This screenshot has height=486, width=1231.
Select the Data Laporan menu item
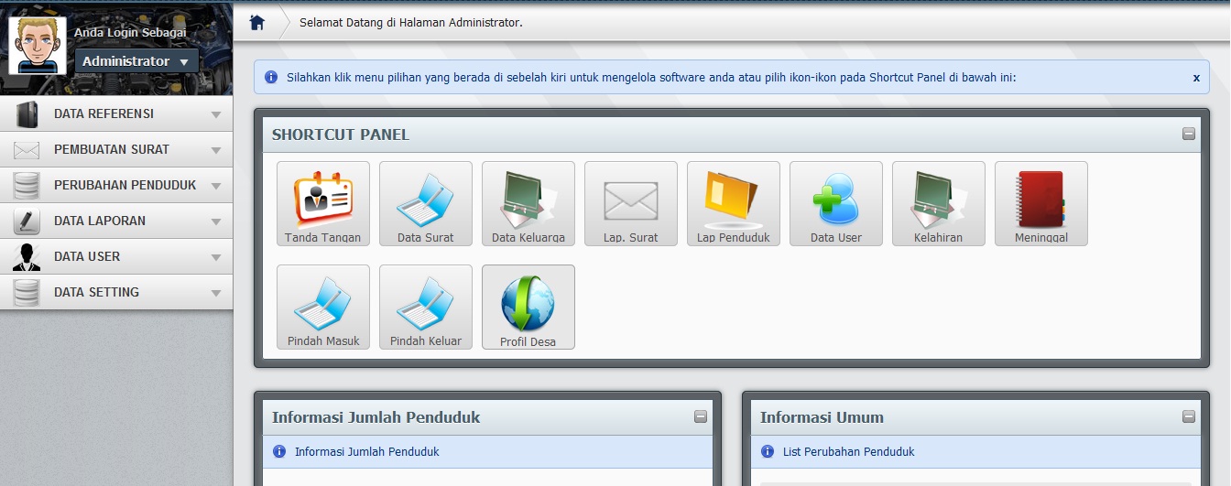116,221
